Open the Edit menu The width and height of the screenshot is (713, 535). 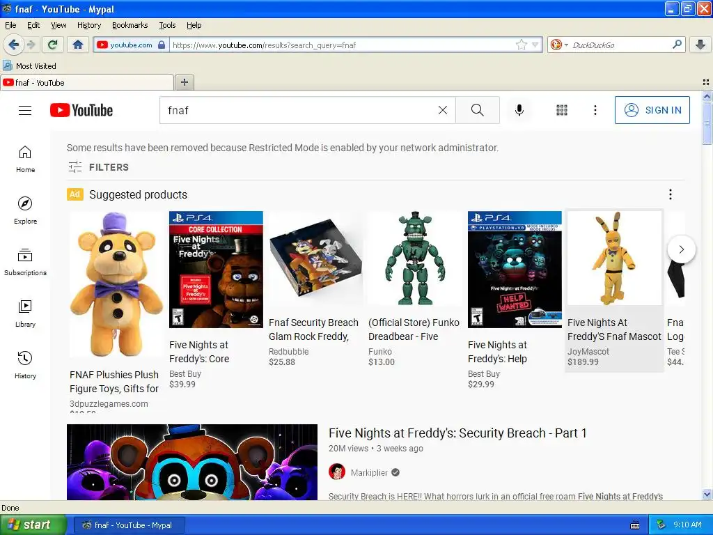click(x=33, y=25)
